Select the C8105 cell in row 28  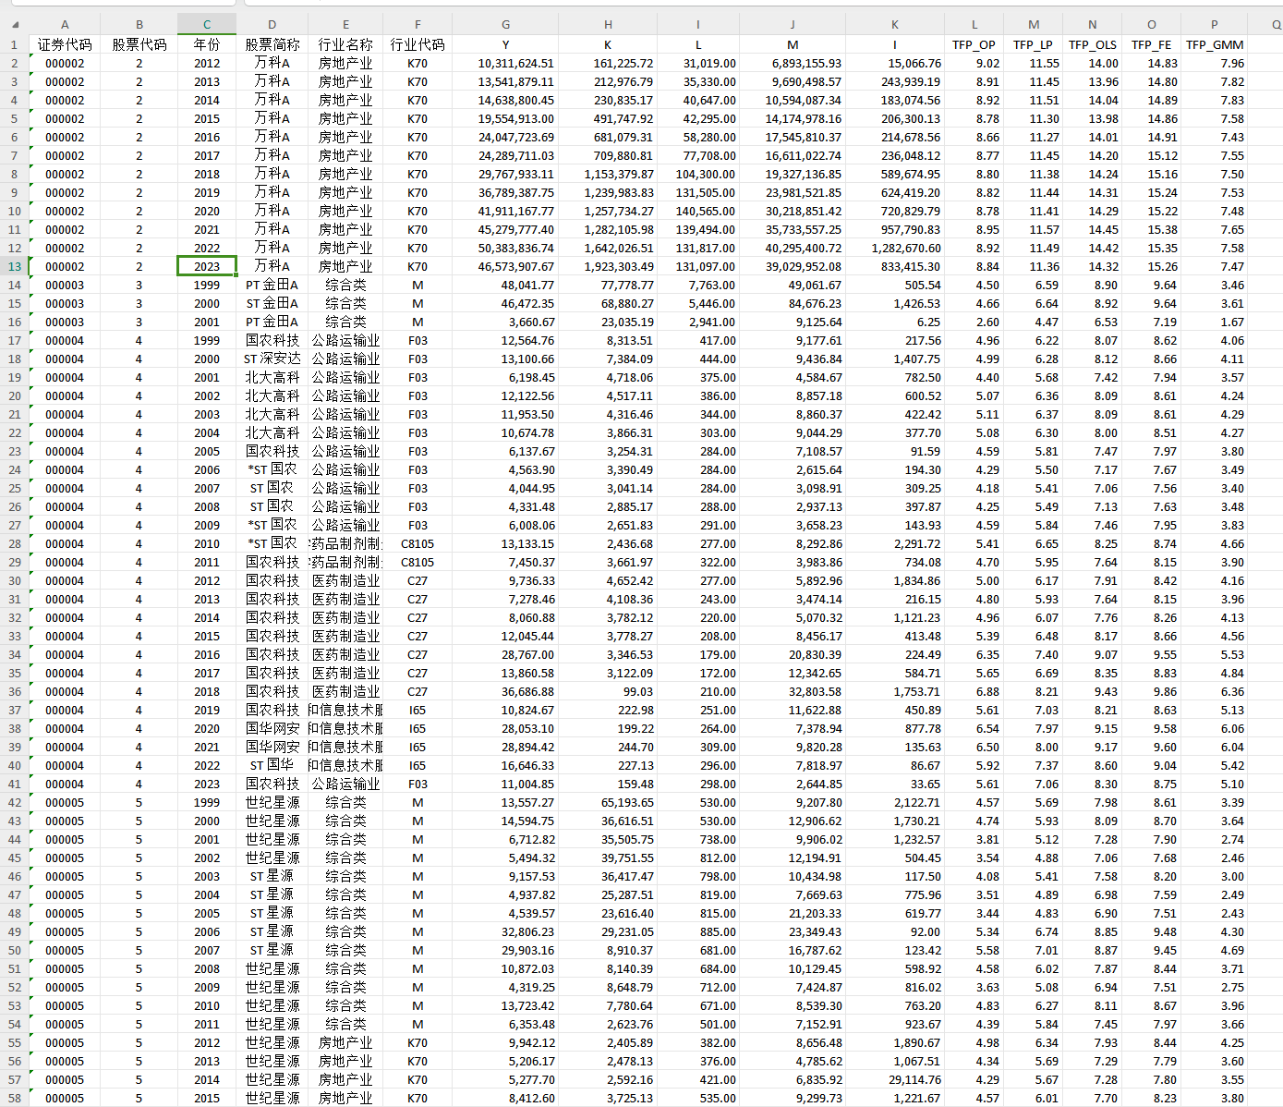point(418,543)
